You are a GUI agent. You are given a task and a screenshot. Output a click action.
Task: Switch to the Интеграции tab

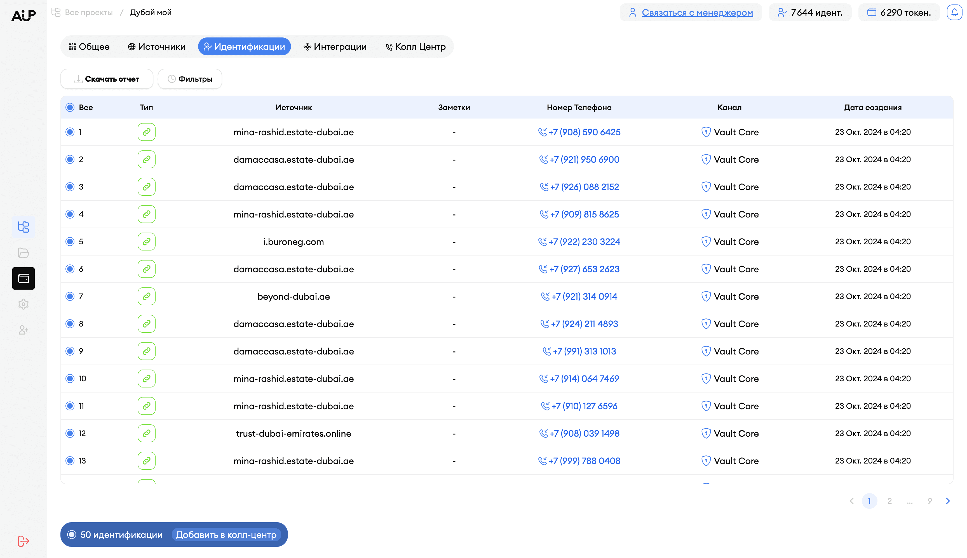(x=335, y=47)
